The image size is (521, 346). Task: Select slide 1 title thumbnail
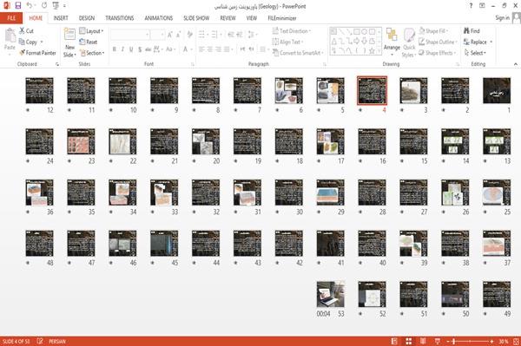click(497, 90)
